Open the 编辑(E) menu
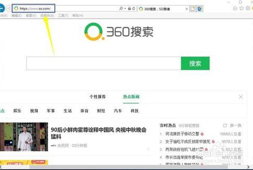 coord(17,16)
